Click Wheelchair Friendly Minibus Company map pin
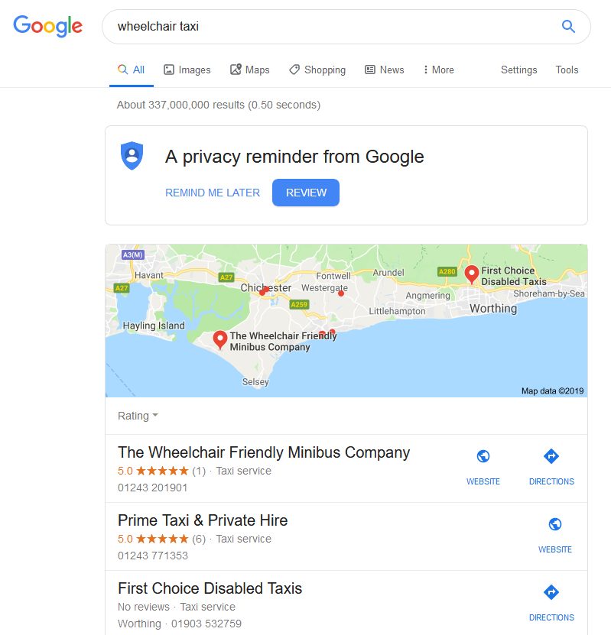The image size is (611, 635). (x=220, y=340)
